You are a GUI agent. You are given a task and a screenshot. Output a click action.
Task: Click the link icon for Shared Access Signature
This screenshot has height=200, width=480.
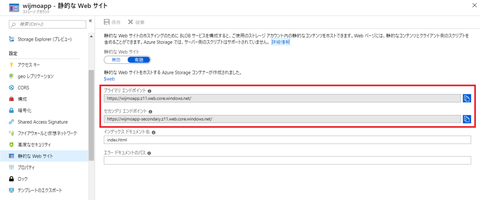click(11, 122)
